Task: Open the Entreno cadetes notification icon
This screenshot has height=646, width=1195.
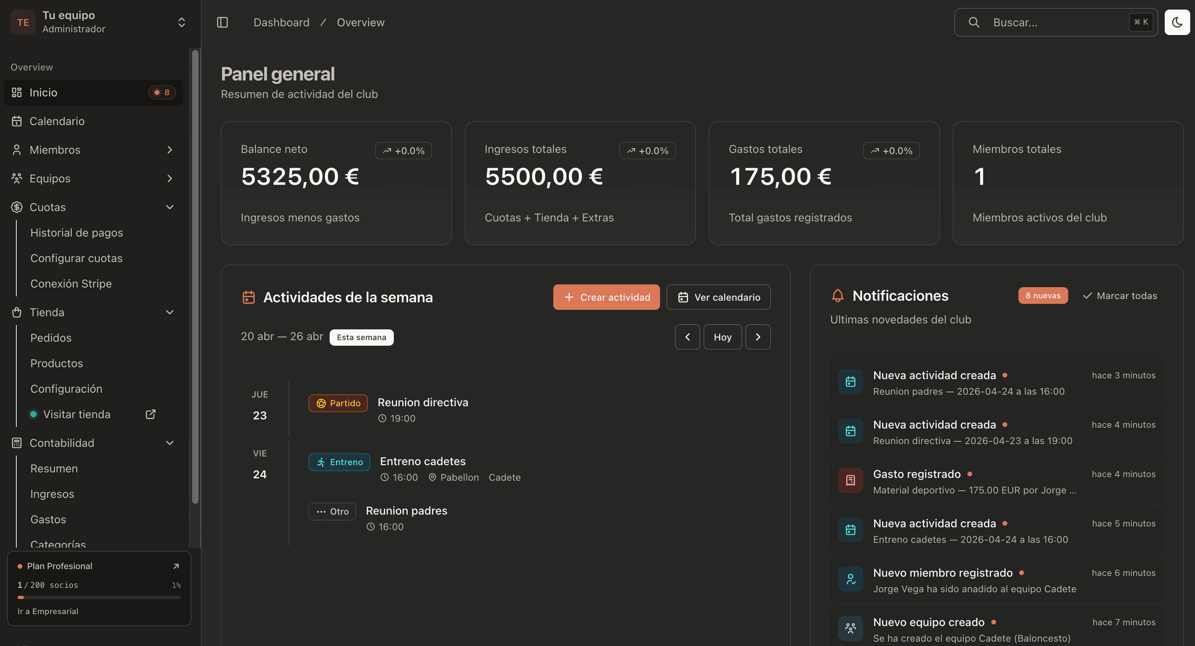Action: tap(850, 530)
